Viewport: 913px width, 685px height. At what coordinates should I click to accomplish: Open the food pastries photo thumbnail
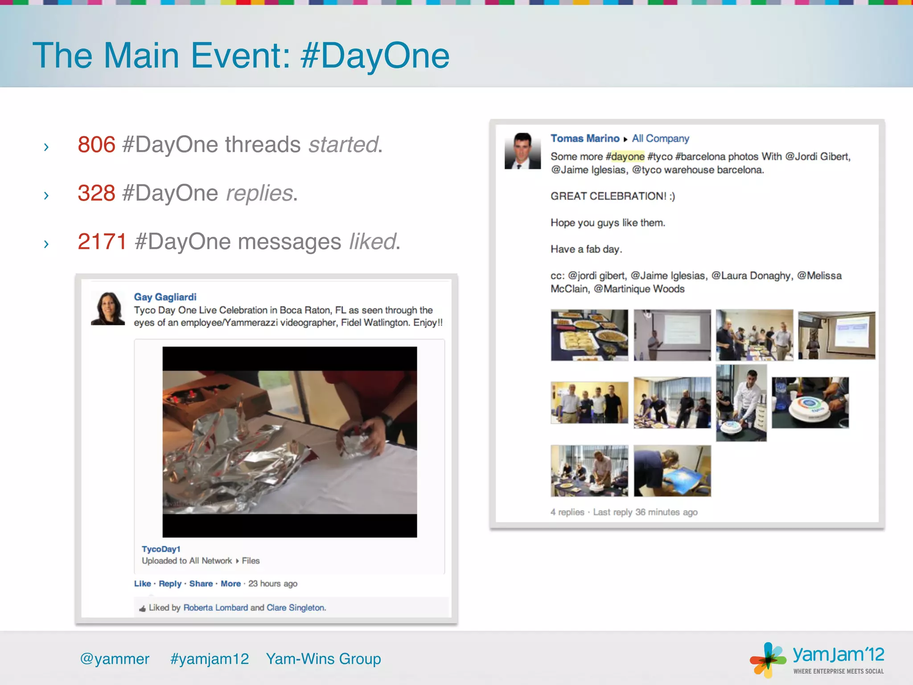(x=589, y=335)
